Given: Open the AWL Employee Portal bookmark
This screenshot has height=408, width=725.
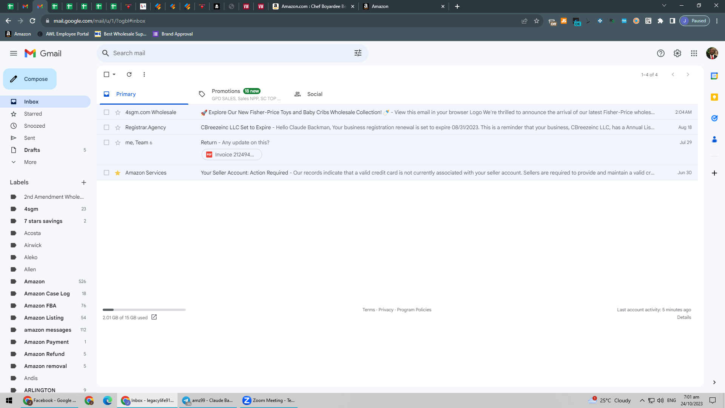Looking at the screenshot, I should (63, 34).
